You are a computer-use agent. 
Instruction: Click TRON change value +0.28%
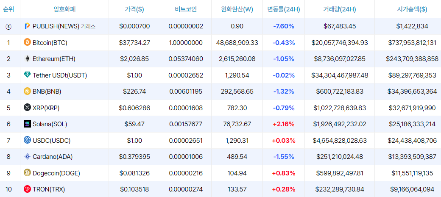(284, 189)
